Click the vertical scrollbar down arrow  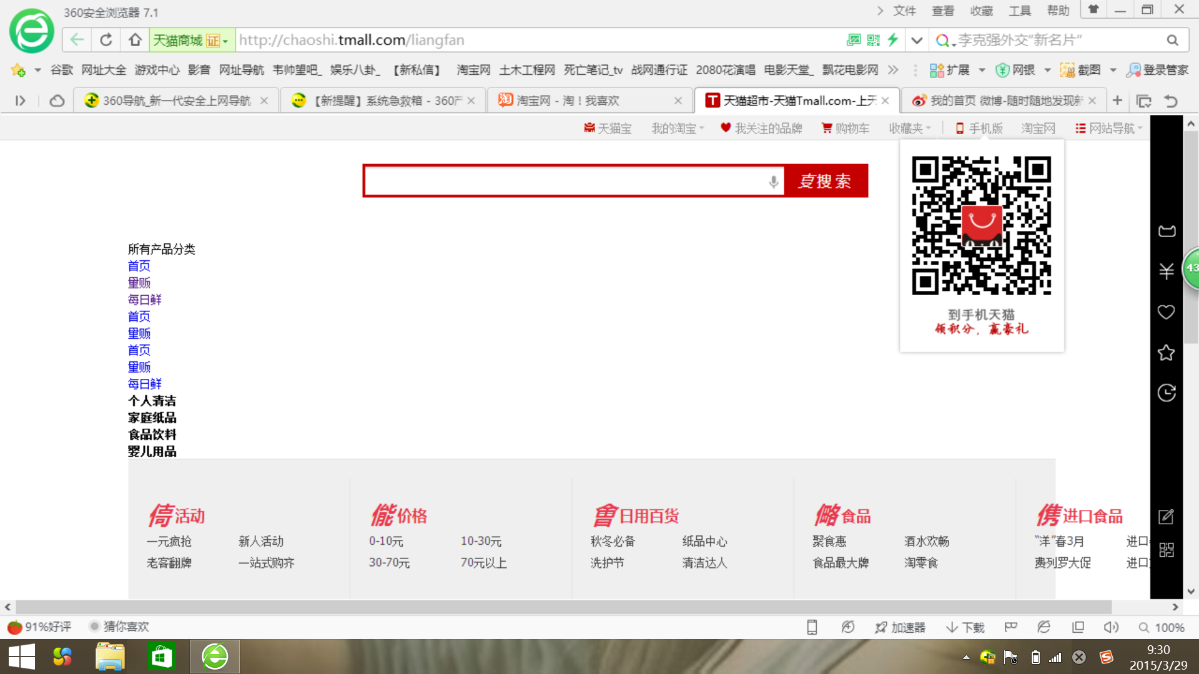1191,591
